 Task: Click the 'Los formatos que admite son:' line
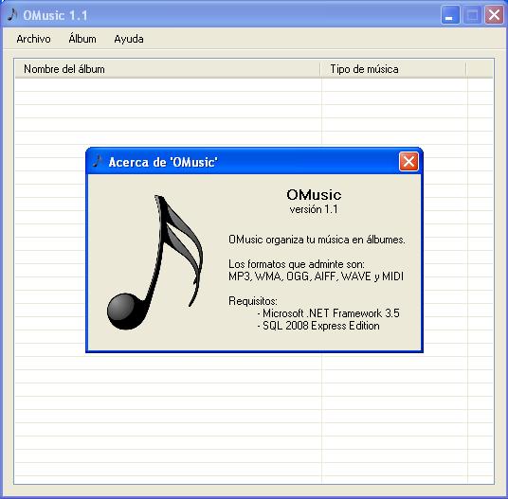(x=297, y=264)
